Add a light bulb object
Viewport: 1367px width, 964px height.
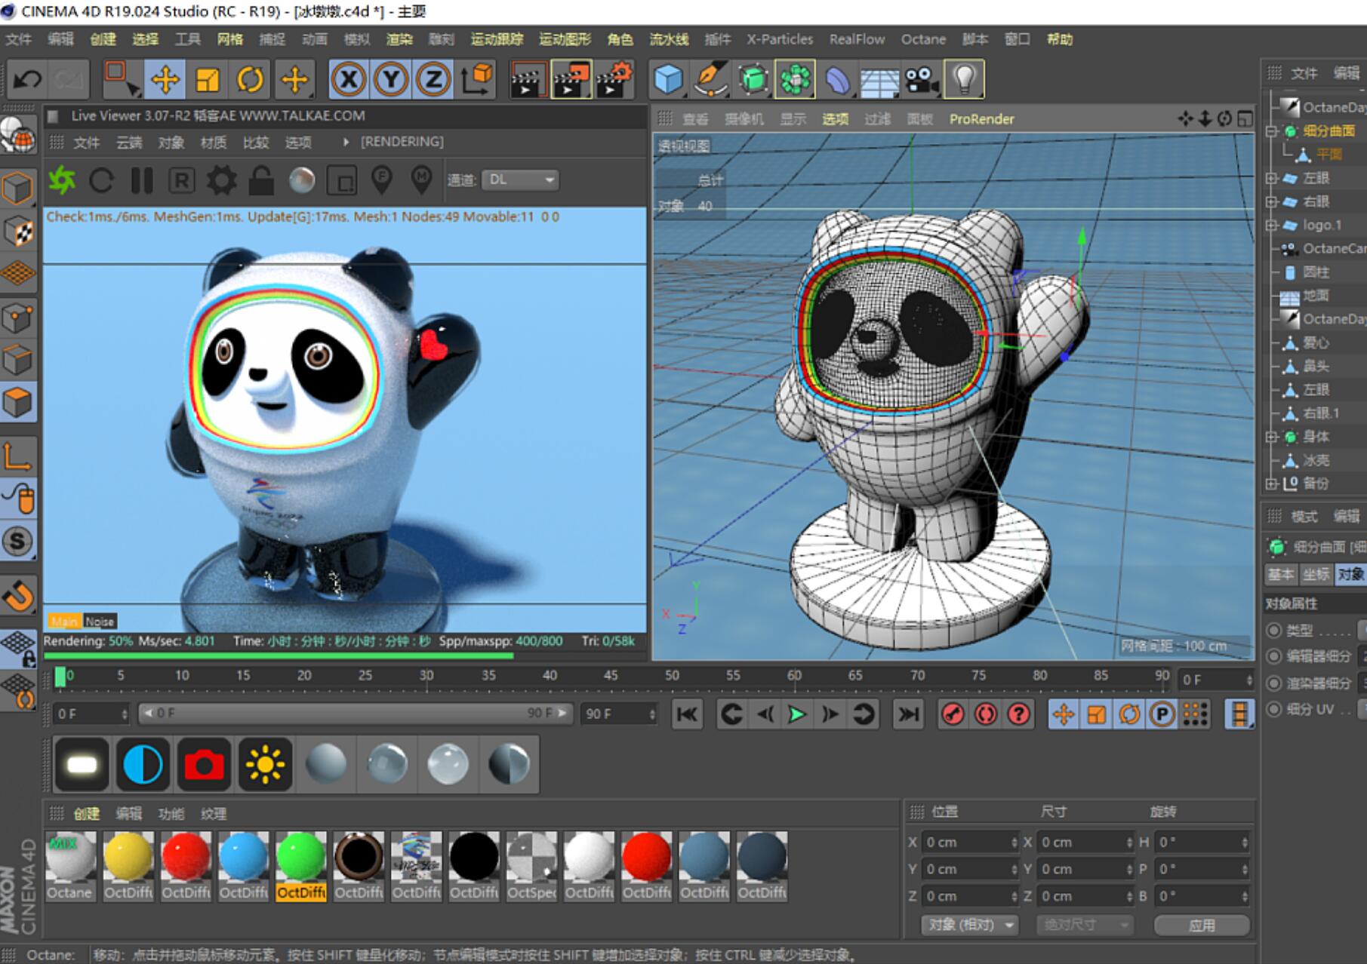964,79
